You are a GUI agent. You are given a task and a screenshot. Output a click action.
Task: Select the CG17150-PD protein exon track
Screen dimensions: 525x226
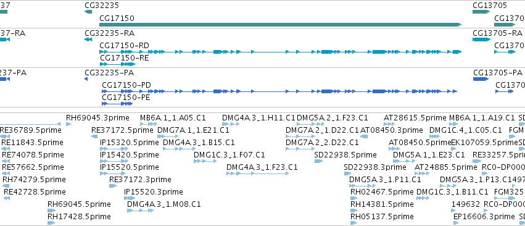coord(279,91)
